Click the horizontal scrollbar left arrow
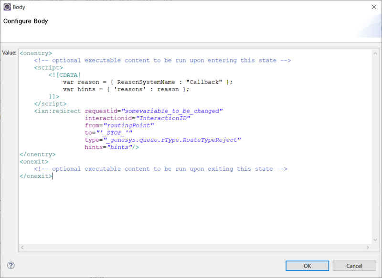Viewport: 382px width, 278px height. coord(22,247)
